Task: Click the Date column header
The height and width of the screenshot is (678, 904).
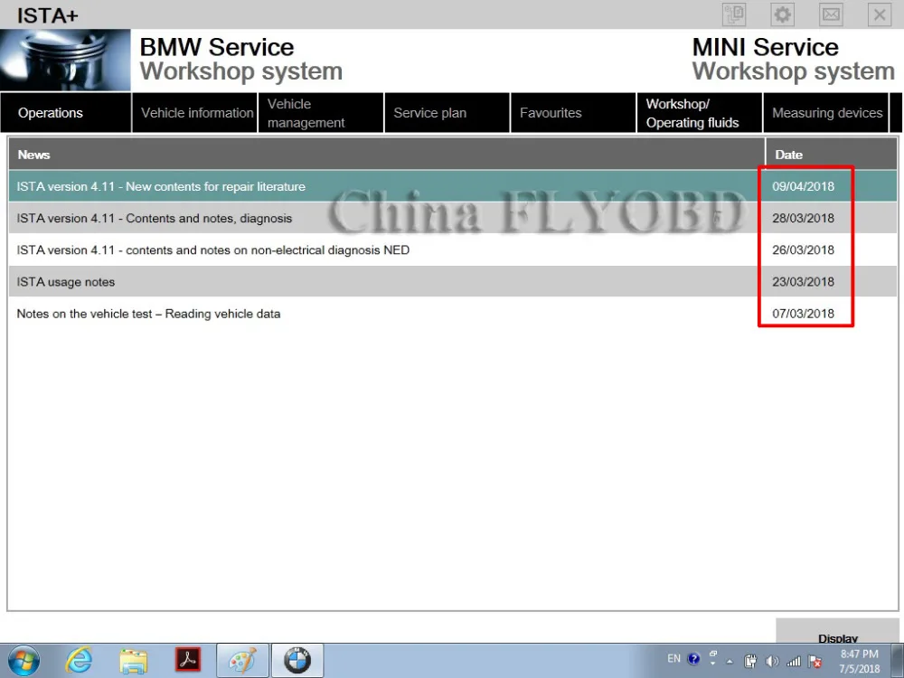Action: (x=832, y=154)
